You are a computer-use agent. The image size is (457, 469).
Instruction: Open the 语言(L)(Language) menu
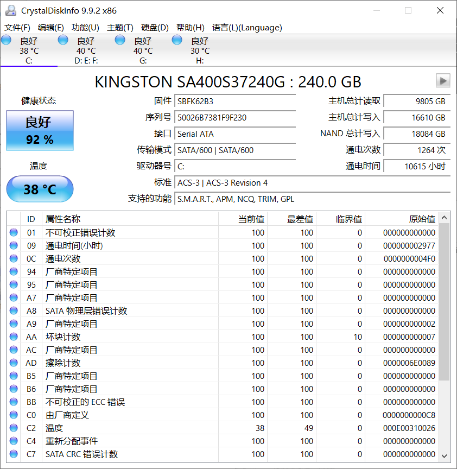247,28
